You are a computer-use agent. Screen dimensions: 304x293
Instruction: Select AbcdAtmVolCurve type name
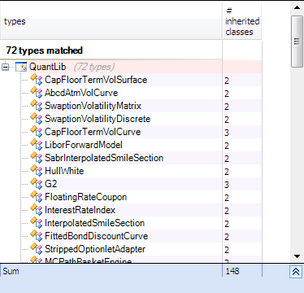(x=81, y=93)
